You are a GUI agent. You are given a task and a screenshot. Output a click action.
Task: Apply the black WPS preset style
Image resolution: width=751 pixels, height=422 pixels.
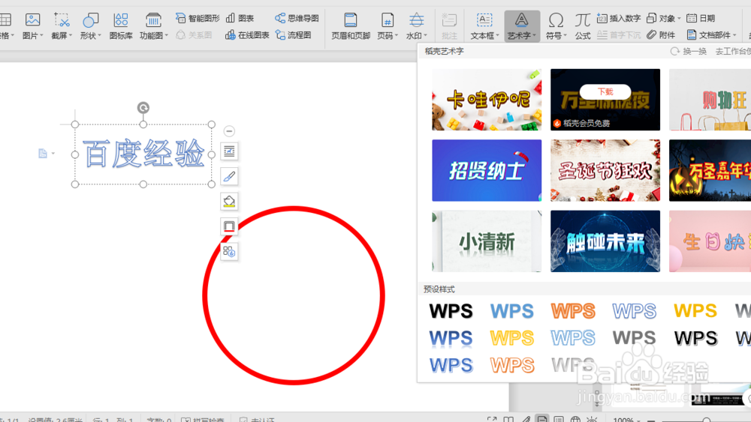click(x=451, y=311)
